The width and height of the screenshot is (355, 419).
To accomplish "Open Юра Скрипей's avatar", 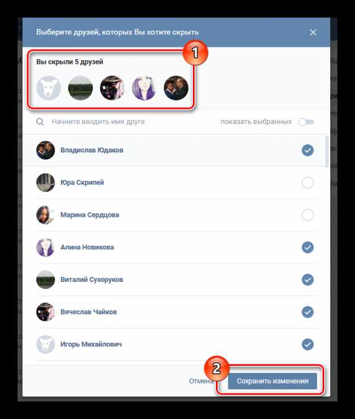I will [x=46, y=183].
